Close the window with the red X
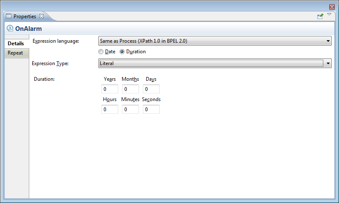The height and width of the screenshot is (203, 339). (x=332, y=7)
